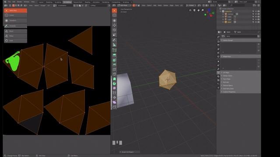Click the View Layer name field

pos(247,2)
